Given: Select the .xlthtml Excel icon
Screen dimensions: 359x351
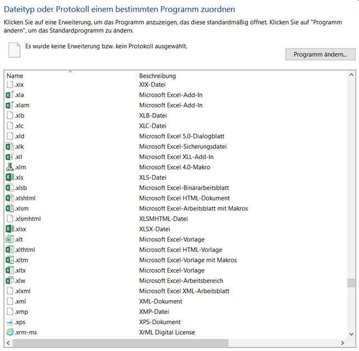Looking at the screenshot, I should pyautogui.click(x=10, y=250).
